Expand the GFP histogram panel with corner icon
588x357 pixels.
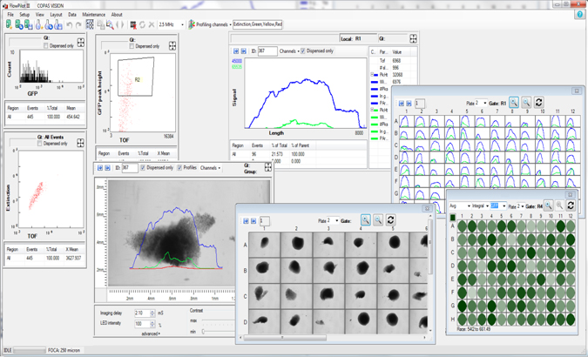tap(81, 43)
